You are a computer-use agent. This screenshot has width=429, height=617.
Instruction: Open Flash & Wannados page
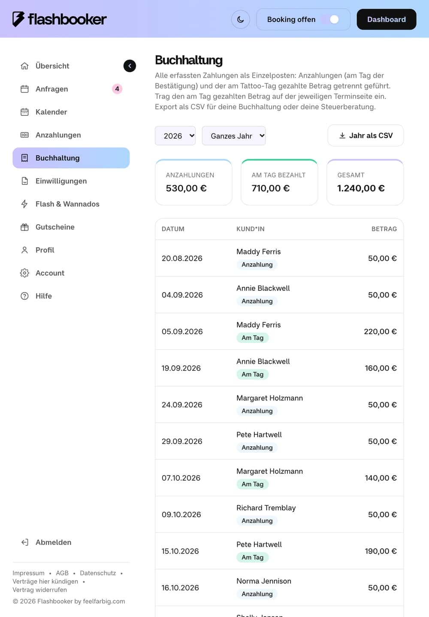71,204
